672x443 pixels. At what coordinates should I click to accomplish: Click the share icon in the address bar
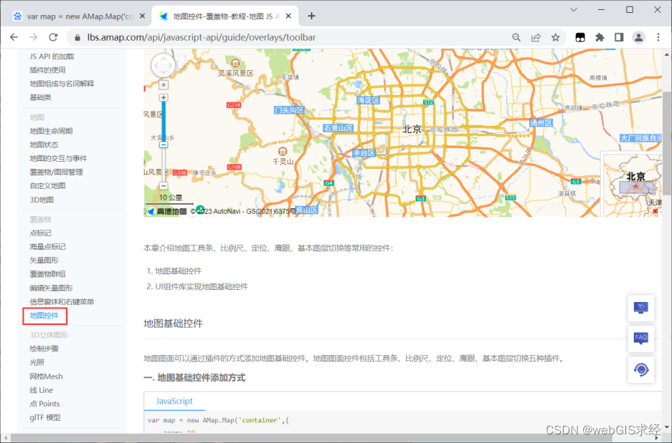coord(535,37)
